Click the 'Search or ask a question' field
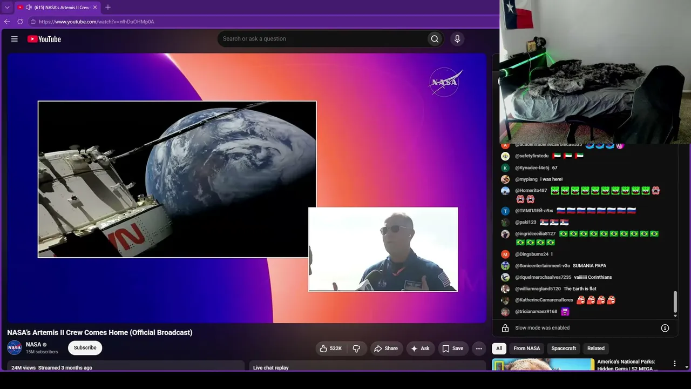The width and height of the screenshot is (691, 389). [322, 39]
